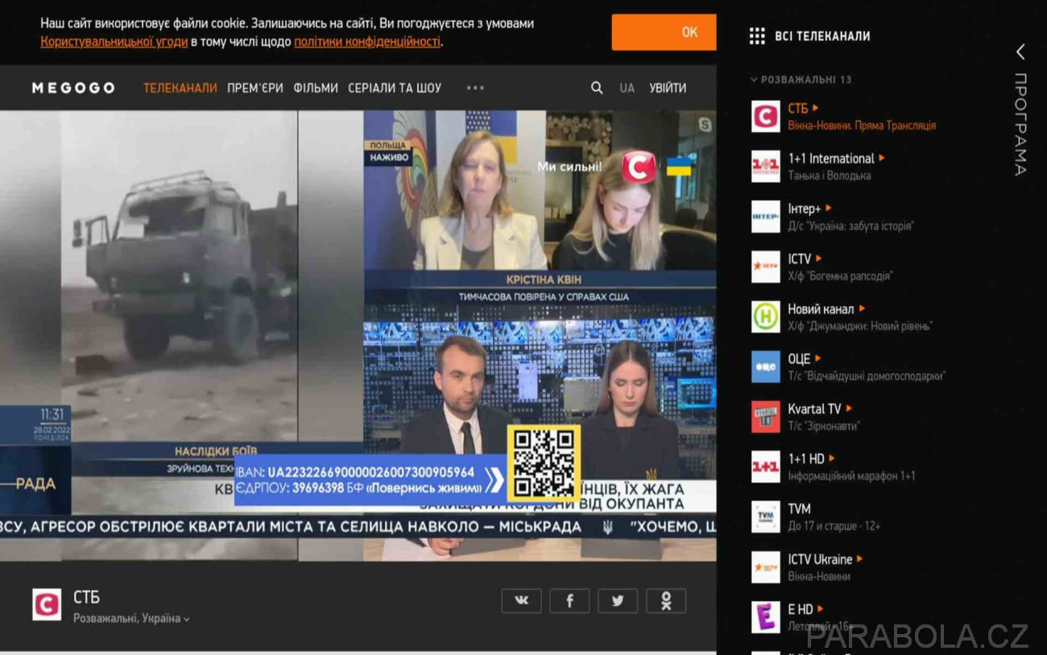Accept cookies with the OK button
This screenshot has width=1047, height=655.
tap(664, 32)
